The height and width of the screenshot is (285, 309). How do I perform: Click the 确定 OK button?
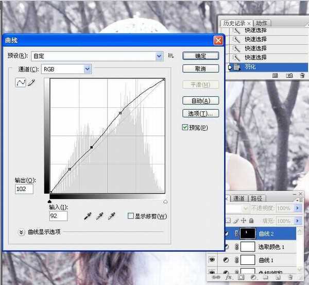click(201, 56)
